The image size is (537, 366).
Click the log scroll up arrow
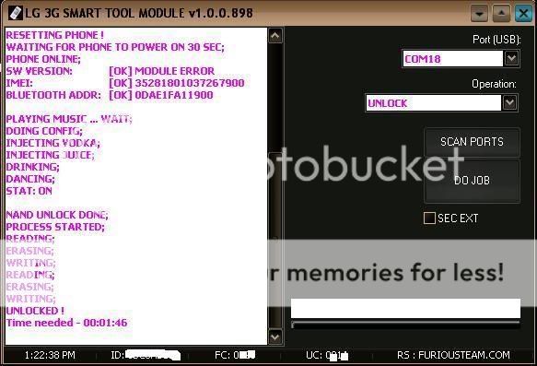tap(275, 36)
